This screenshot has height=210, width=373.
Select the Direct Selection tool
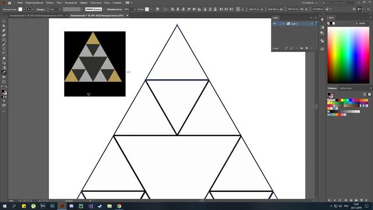tap(4, 26)
